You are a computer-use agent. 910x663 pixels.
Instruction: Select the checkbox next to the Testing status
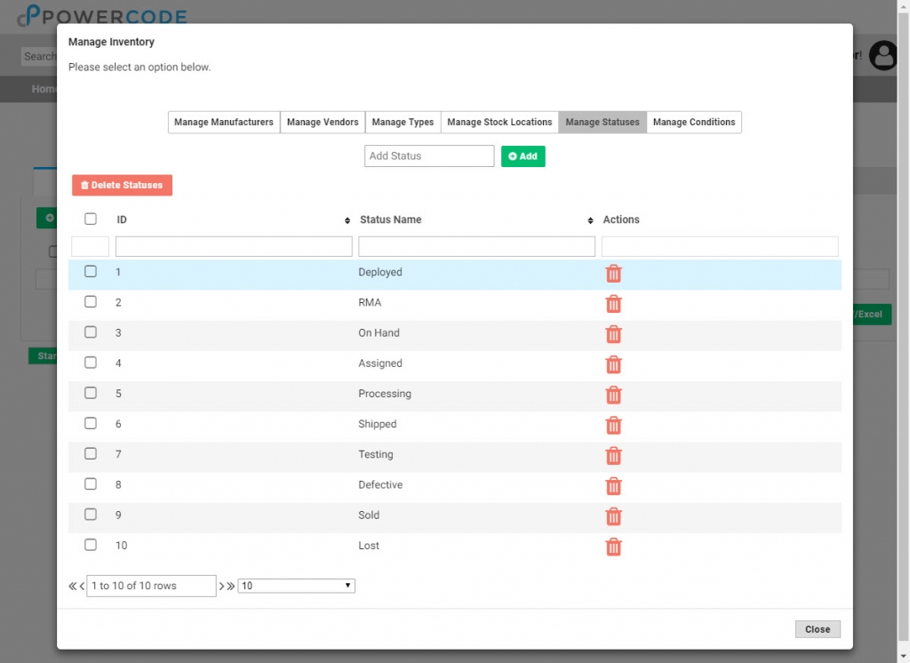90,453
